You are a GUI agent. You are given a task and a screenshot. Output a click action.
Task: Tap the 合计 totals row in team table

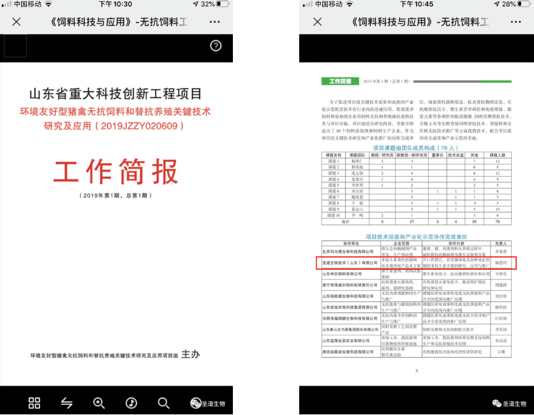416,222
